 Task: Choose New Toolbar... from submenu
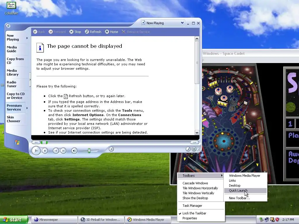pos(245,198)
